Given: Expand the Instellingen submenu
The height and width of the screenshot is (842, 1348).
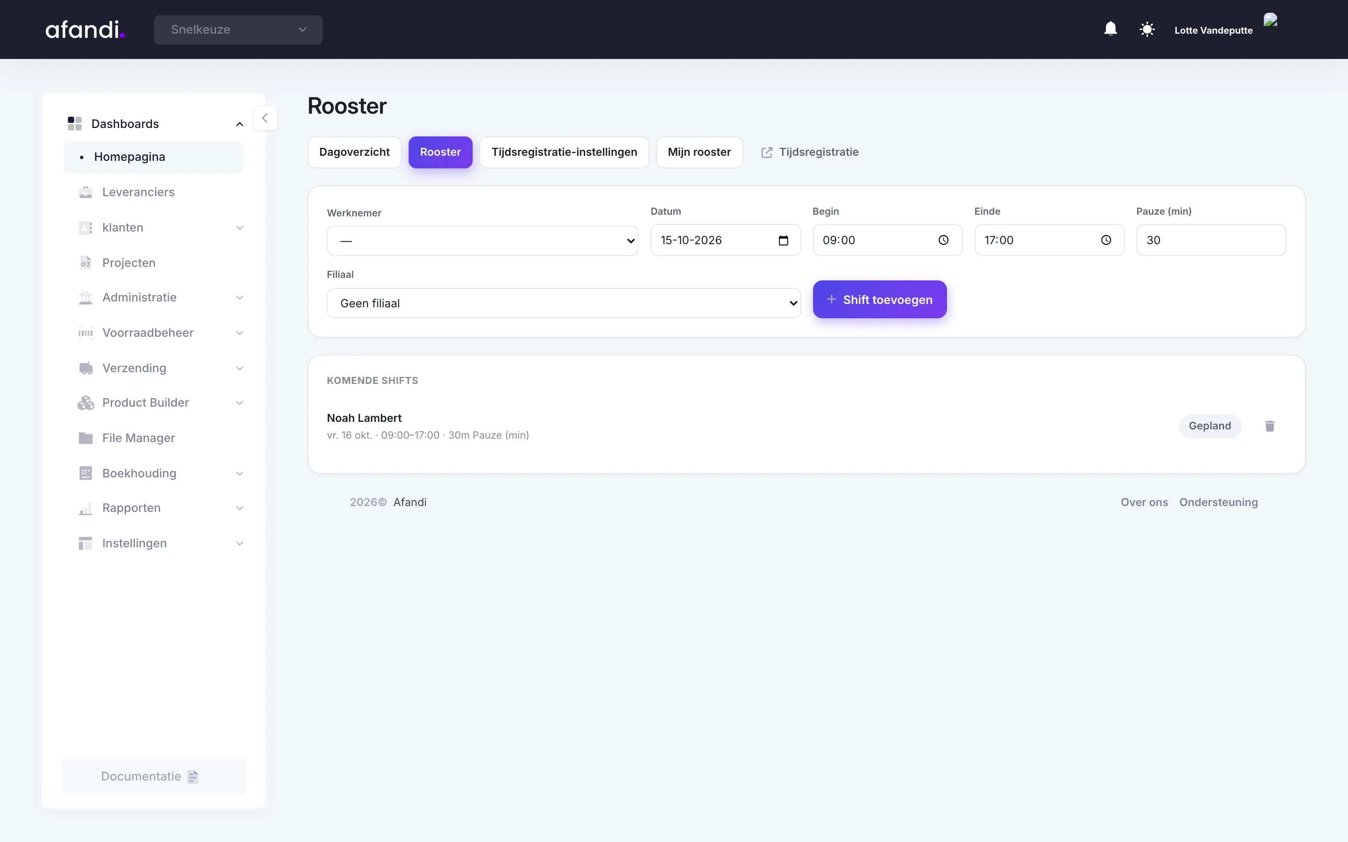Looking at the screenshot, I should tap(240, 544).
